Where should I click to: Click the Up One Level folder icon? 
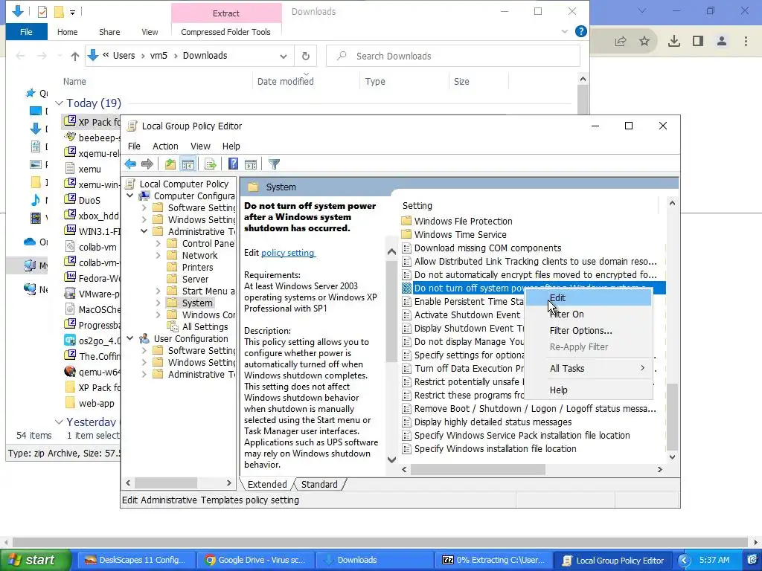pyautogui.click(x=170, y=164)
